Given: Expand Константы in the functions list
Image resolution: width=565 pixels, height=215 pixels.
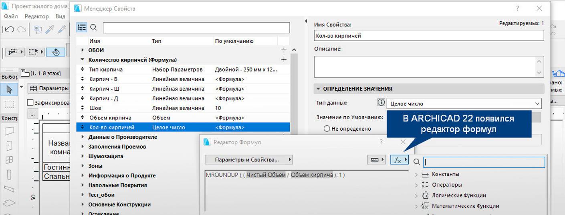Looking at the screenshot, I should (416, 175).
